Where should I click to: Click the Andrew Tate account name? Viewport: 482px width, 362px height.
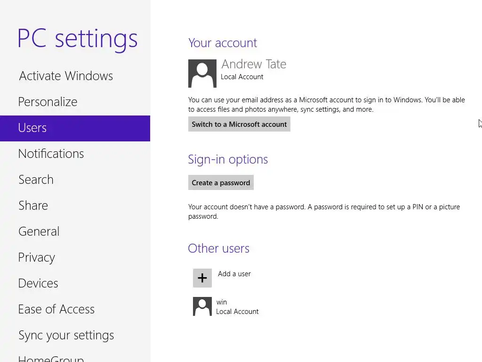pos(254,64)
